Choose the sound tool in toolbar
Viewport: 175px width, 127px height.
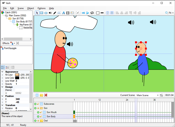click(50, 13)
